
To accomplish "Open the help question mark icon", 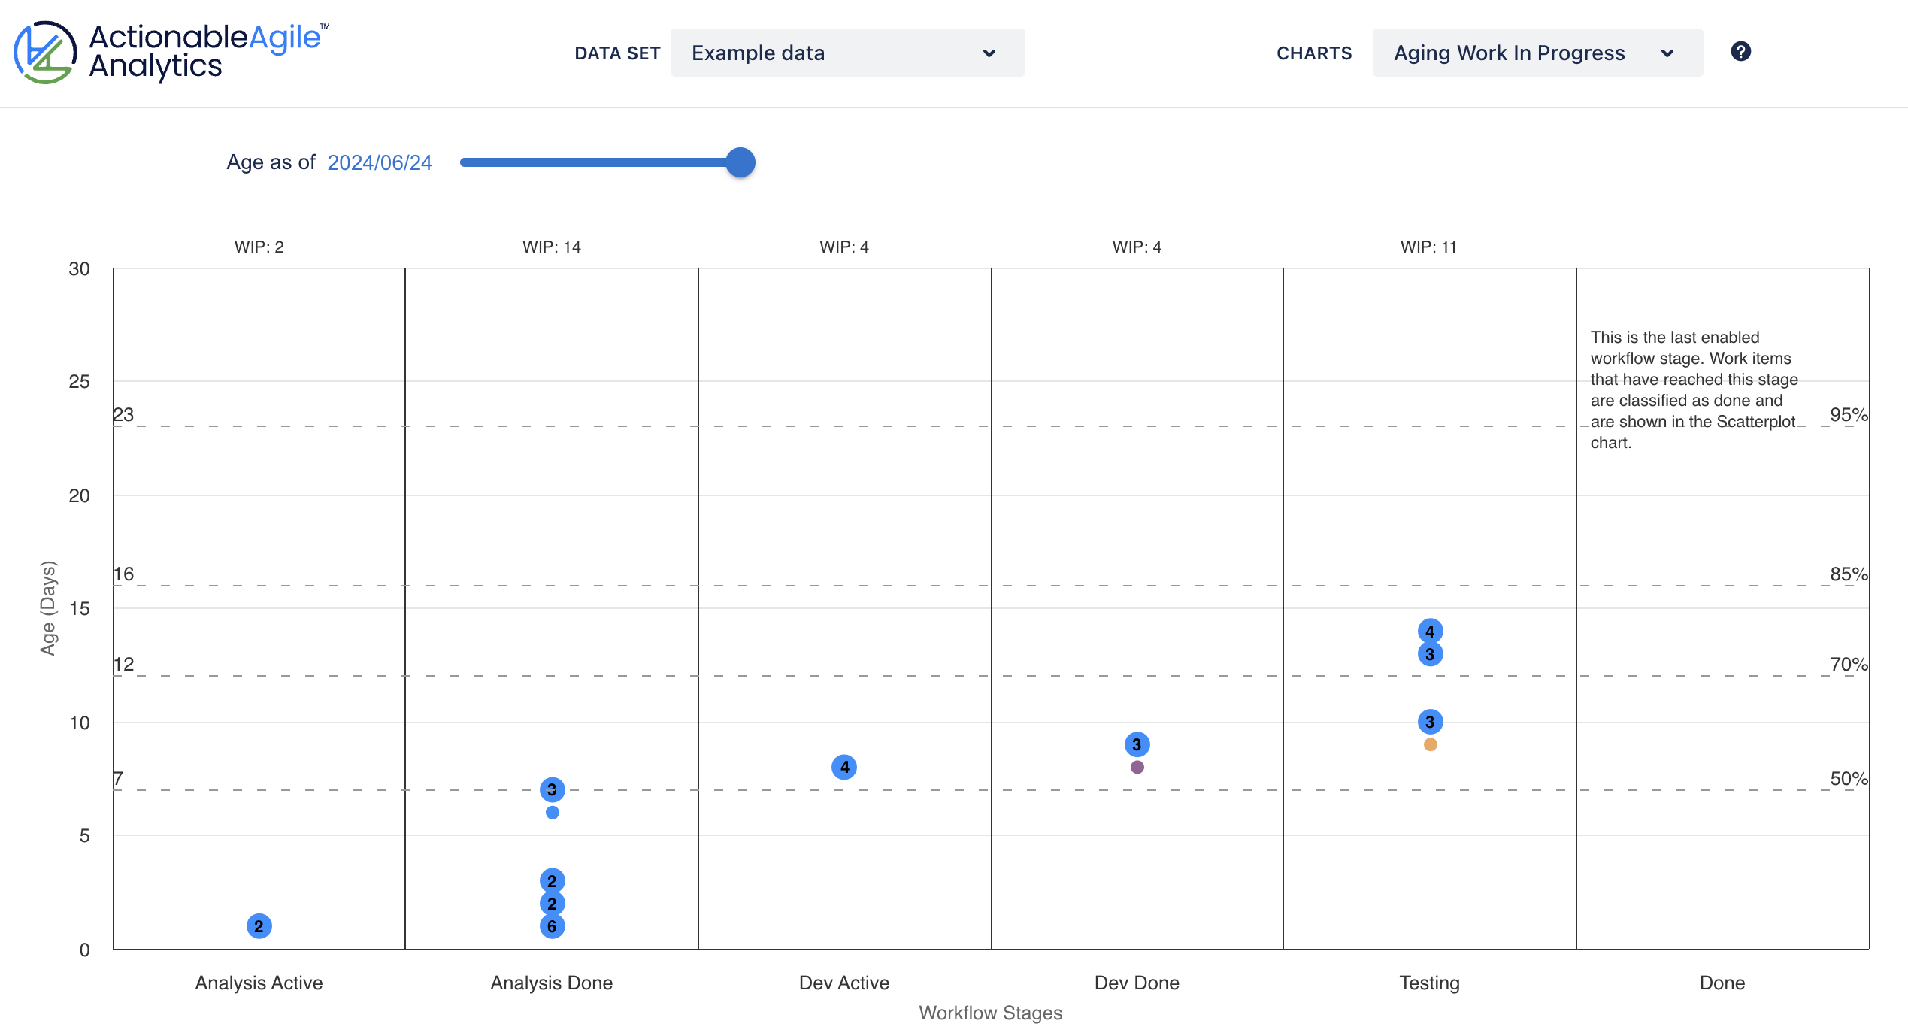I will [1743, 51].
